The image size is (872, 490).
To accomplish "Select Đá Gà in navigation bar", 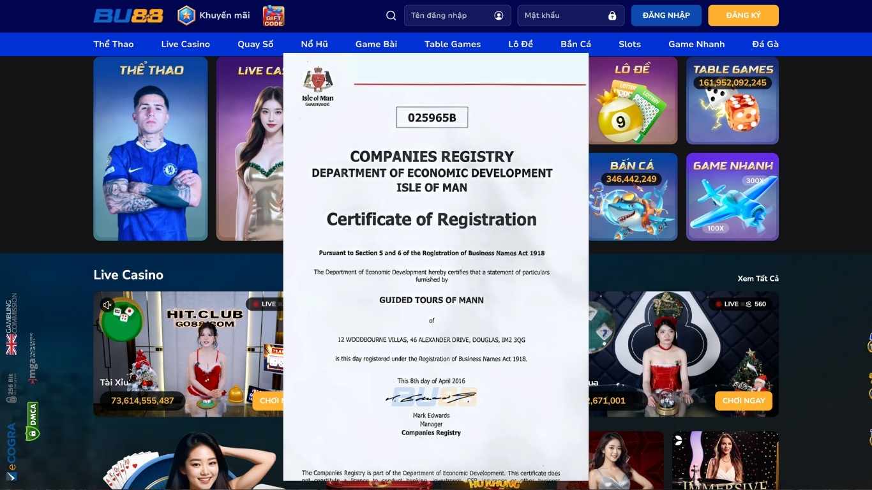I will pos(765,44).
